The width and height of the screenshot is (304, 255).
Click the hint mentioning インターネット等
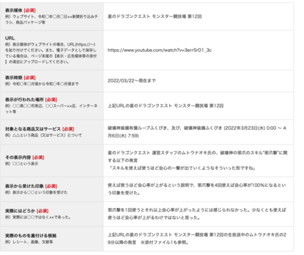[x=51, y=108]
